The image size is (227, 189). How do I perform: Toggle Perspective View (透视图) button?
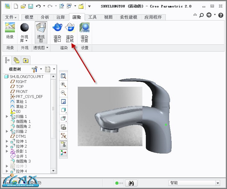[41, 33]
